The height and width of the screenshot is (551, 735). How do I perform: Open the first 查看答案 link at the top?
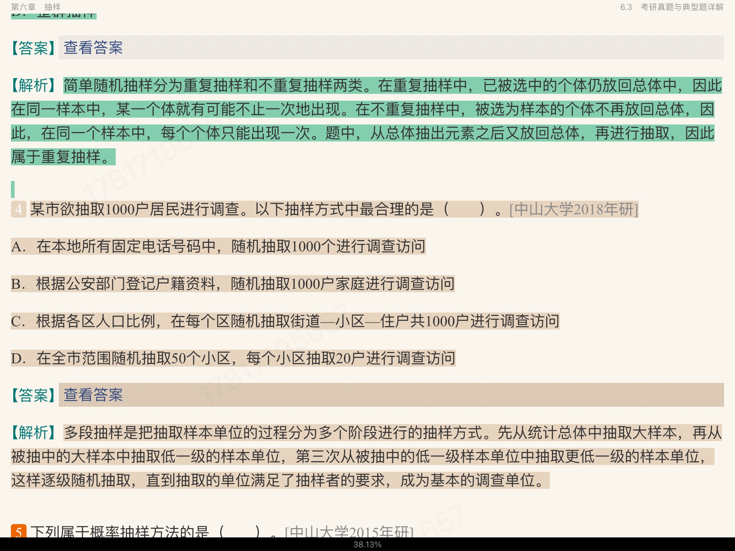[x=93, y=48]
